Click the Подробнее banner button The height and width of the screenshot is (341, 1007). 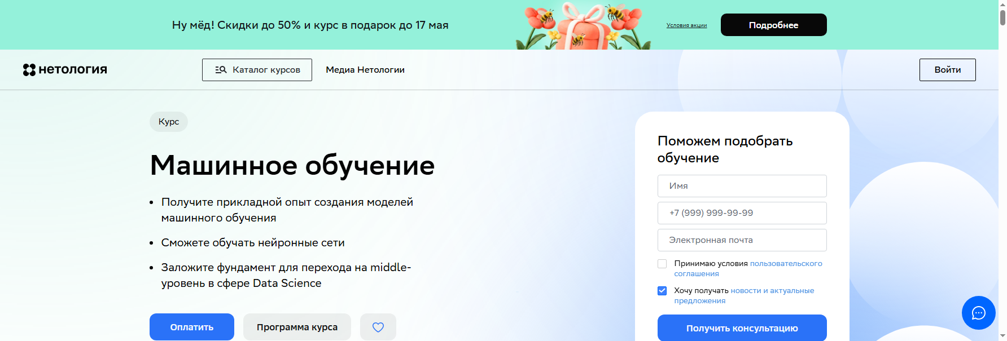[x=773, y=25]
